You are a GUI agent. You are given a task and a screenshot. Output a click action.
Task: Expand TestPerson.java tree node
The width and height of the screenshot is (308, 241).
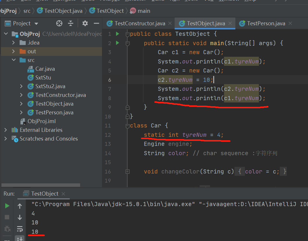click(x=21, y=112)
